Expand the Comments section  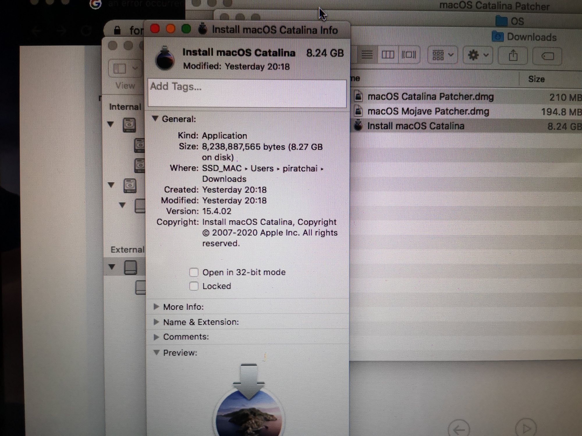point(156,337)
